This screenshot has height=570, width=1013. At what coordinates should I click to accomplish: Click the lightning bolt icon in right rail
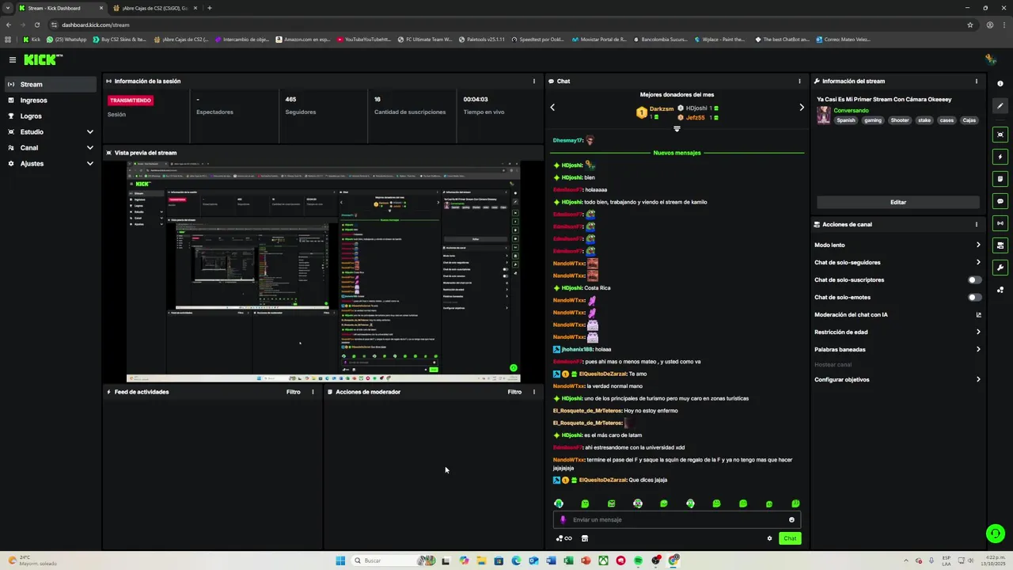[x=1000, y=157]
